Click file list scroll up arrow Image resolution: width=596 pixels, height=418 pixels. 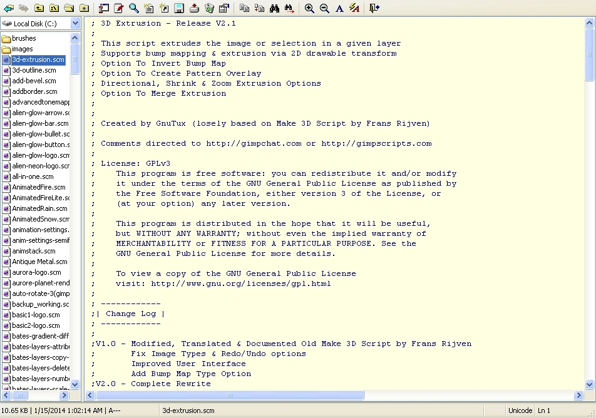(x=75, y=38)
